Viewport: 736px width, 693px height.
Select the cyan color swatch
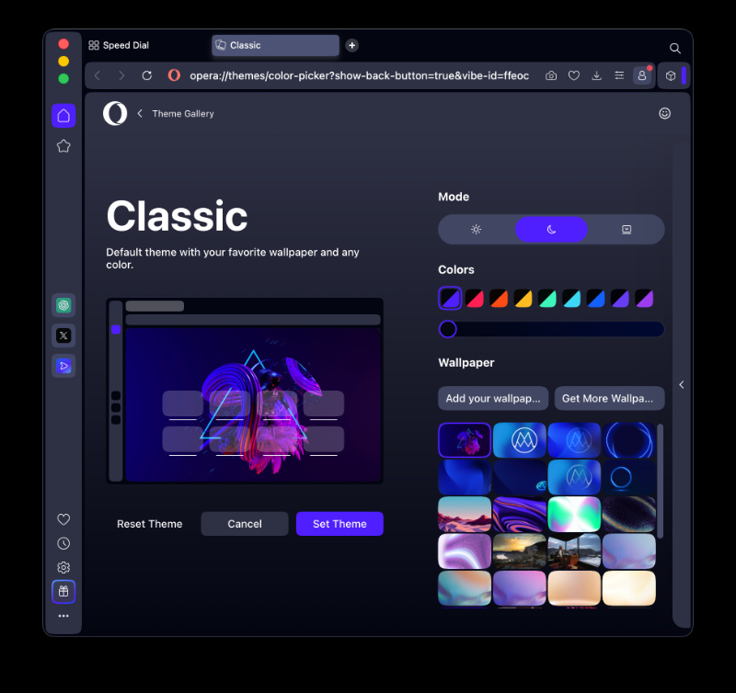571,298
